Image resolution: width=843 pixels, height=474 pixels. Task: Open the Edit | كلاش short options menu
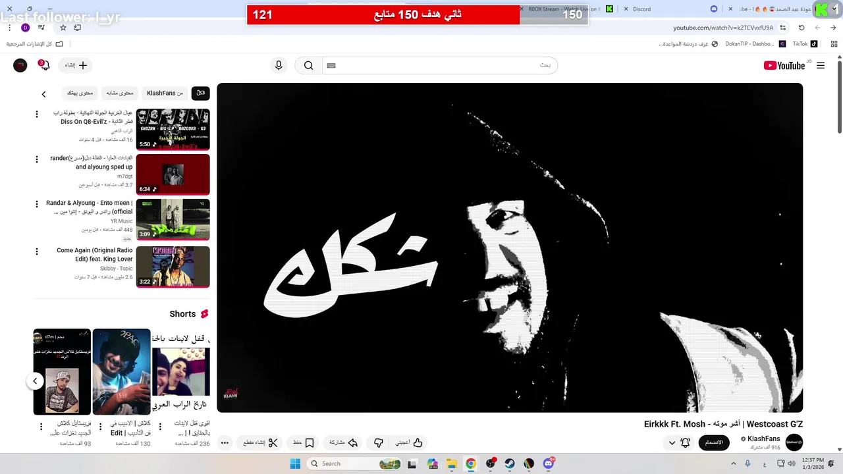click(100, 427)
